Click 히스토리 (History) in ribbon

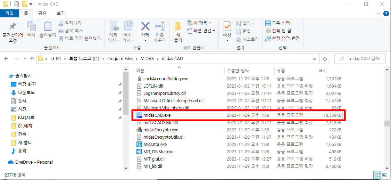(247, 39)
